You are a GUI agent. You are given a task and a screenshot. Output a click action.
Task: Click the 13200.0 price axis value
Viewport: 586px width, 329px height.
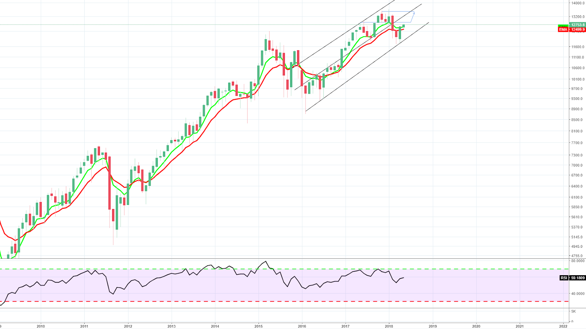point(578,17)
